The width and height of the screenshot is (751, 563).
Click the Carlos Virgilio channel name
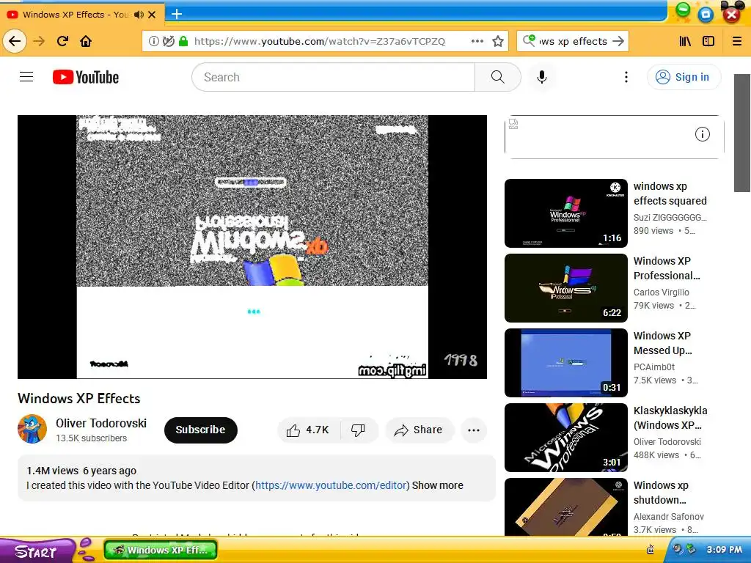coord(661,292)
